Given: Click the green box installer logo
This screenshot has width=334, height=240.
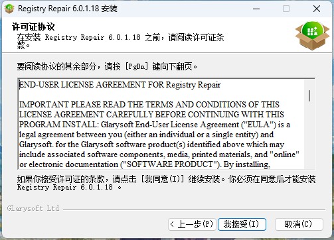Looking at the screenshot, I should pyautogui.click(x=312, y=35).
